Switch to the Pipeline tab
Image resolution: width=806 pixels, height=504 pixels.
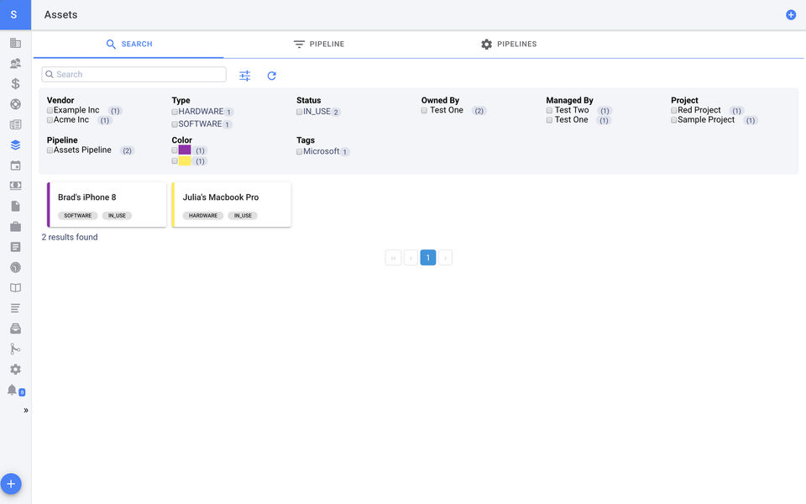pyautogui.click(x=319, y=45)
